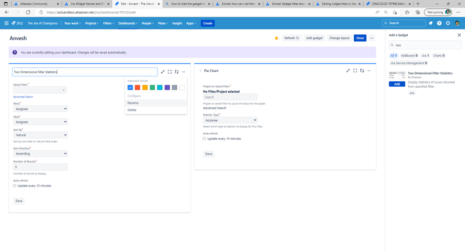Open the XAxis Assignee dropdown

tap(40, 109)
